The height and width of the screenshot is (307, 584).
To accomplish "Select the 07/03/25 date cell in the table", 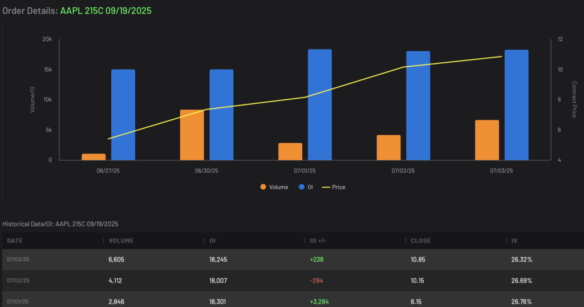I will (18, 259).
